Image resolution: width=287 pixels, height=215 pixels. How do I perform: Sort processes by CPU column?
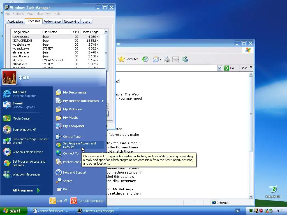(x=76, y=32)
